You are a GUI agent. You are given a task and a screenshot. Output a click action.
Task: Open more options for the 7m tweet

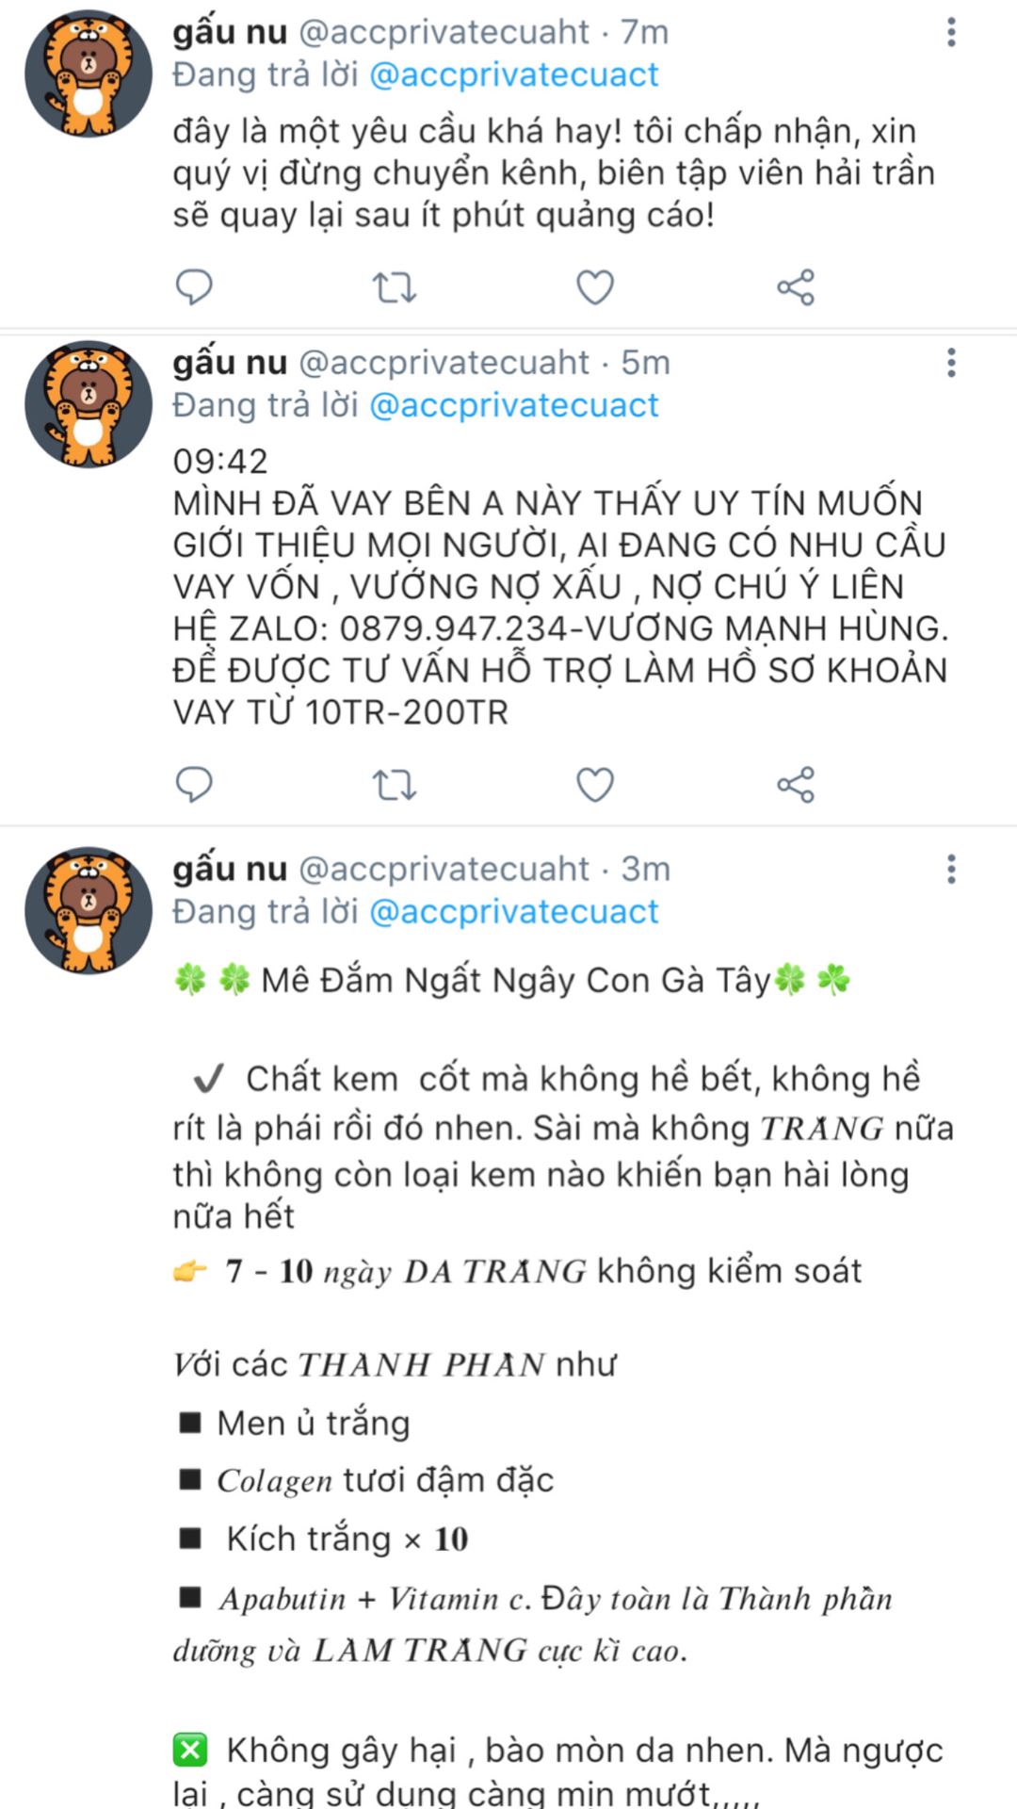[951, 32]
